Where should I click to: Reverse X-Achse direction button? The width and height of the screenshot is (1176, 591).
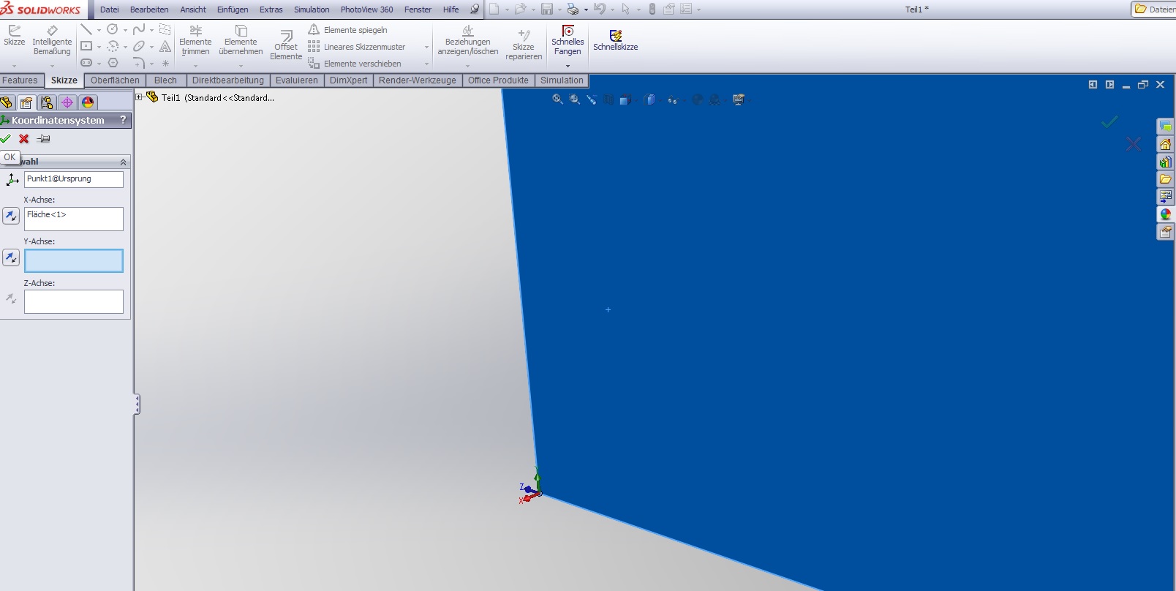pos(11,216)
